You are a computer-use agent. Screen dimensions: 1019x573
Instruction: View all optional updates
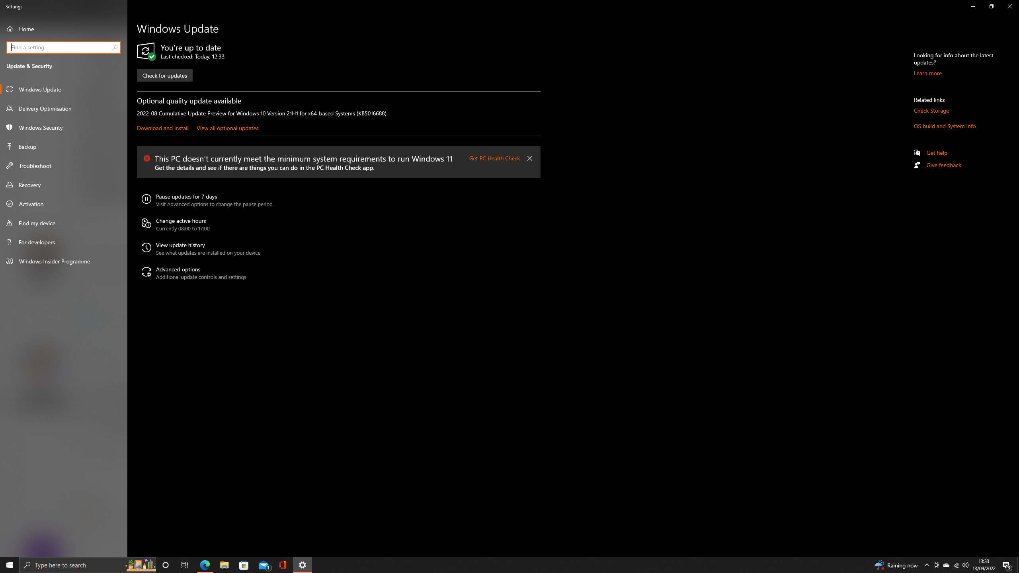click(227, 128)
